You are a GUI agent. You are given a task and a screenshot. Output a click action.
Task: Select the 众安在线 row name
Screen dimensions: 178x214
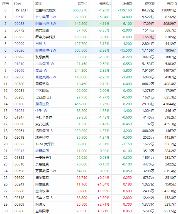click(42, 124)
